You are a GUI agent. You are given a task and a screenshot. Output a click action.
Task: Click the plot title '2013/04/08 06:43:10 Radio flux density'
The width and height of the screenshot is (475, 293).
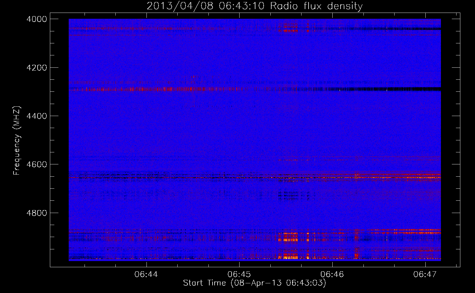point(255,6)
